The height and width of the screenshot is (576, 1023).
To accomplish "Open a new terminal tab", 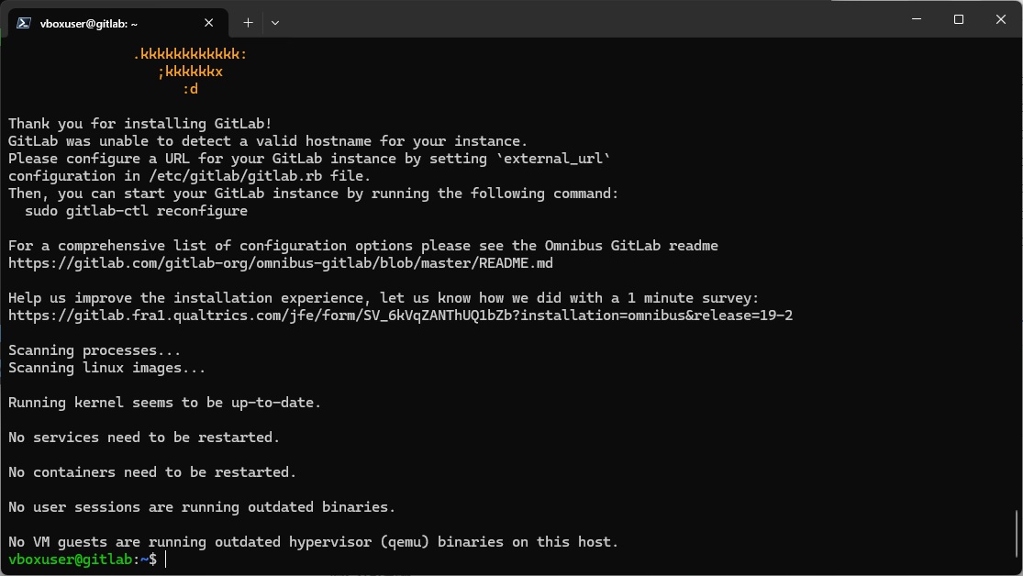I will (x=248, y=23).
